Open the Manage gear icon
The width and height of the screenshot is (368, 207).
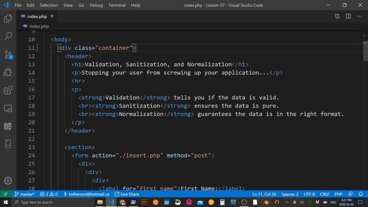[x=8, y=181]
